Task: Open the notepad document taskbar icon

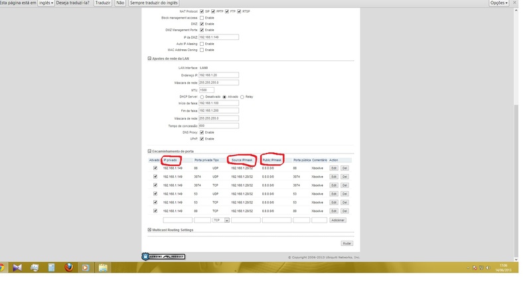Action: click(52, 268)
